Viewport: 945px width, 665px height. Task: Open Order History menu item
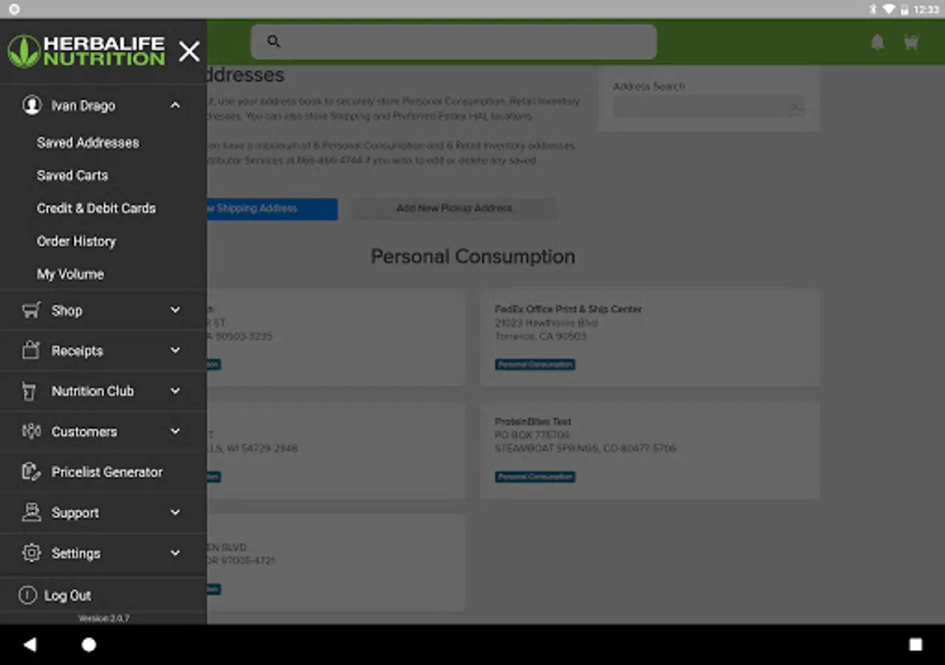[x=76, y=241]
